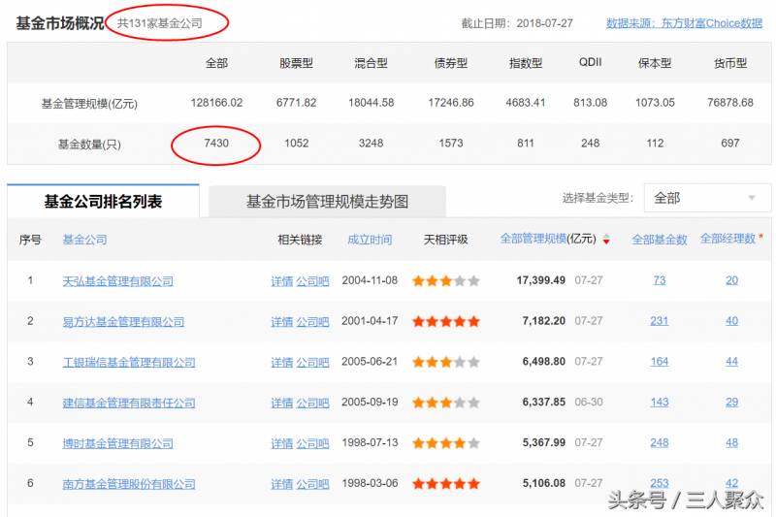Sort by 成立时间 column header
This screenshot has height=517, width=776.
pyautogui.click(x=370, y=240)
